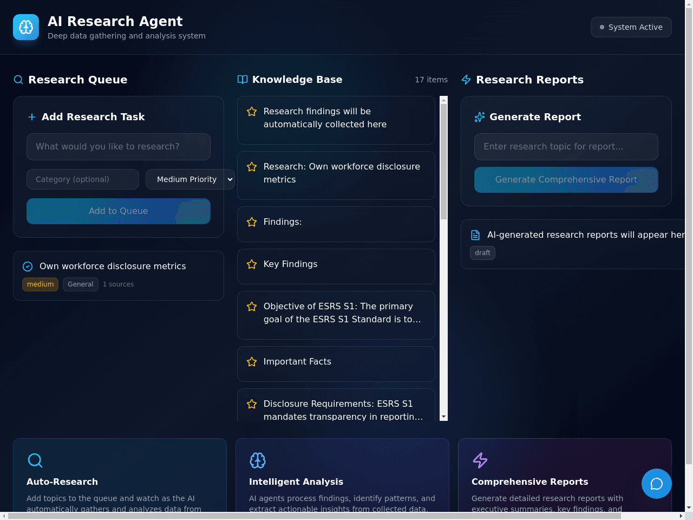
Task: Click the 'What would you like to research?' field
Action: tap(119, 147)
